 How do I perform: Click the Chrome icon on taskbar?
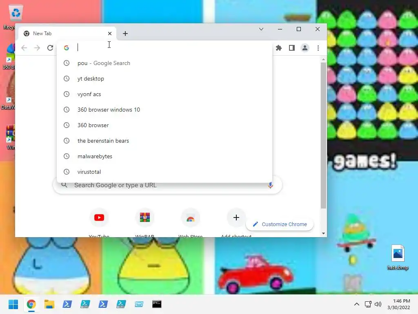click(x=31, y=304)
